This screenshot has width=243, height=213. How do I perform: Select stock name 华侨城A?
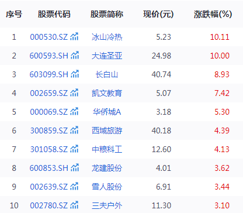coord(107,112)
